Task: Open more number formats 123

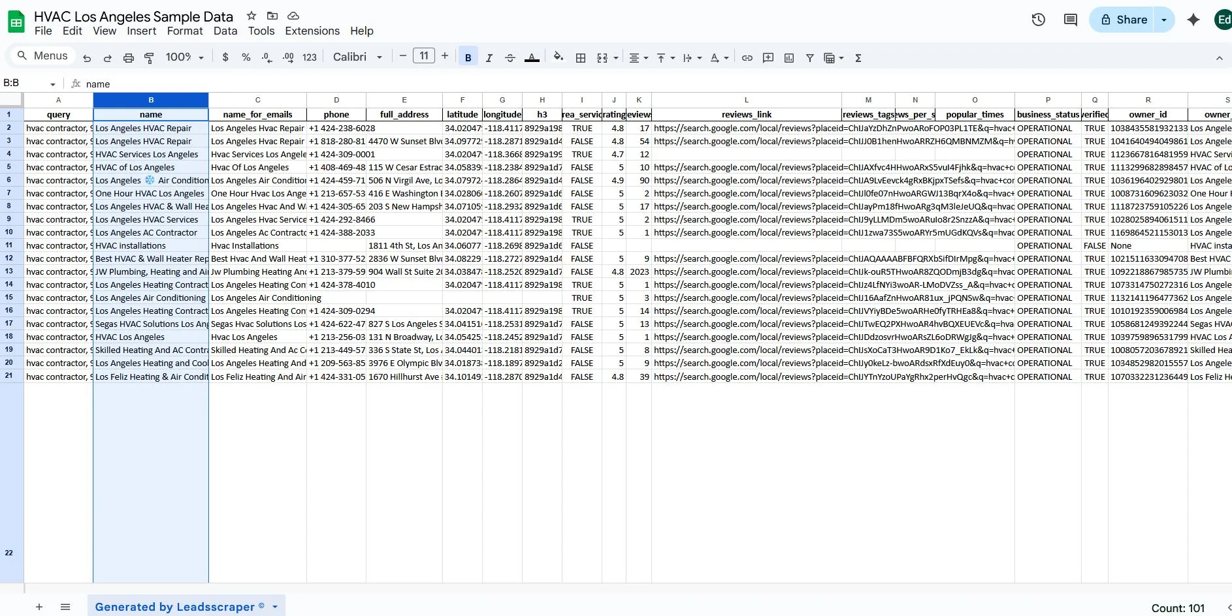Action: coord(310,57)
